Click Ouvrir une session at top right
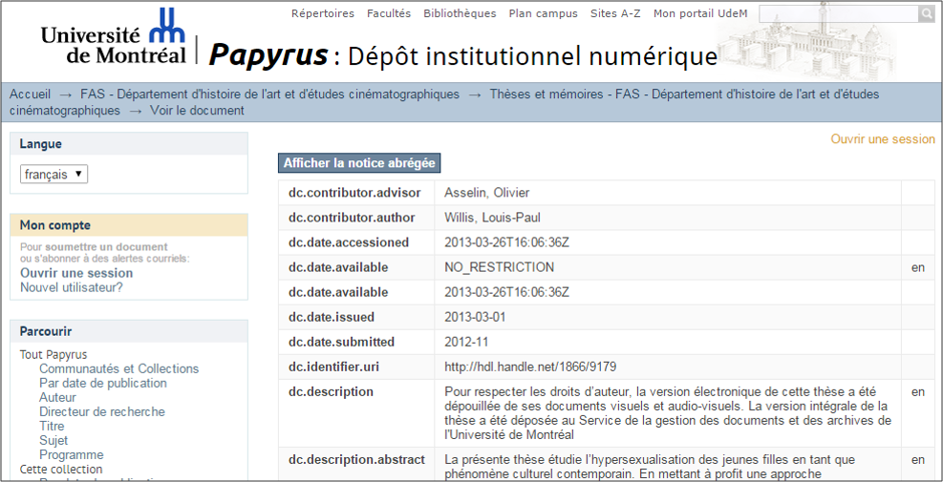 883,138
